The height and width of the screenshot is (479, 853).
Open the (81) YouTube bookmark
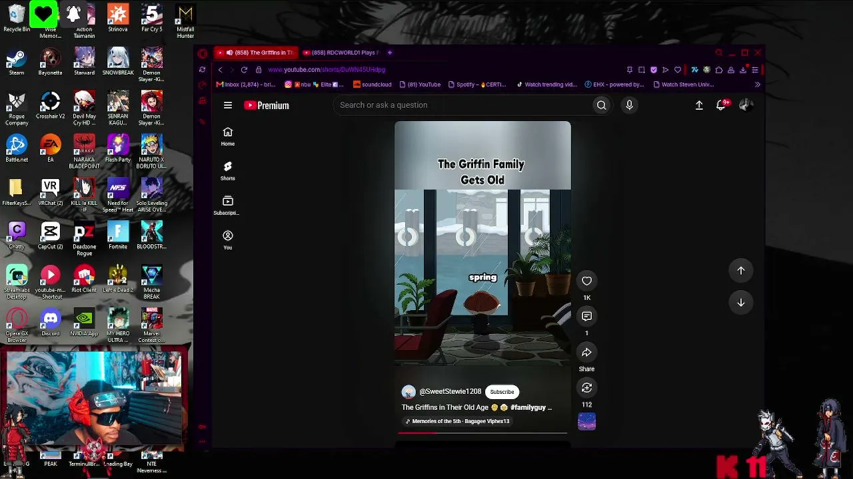[x=420, y=84]
